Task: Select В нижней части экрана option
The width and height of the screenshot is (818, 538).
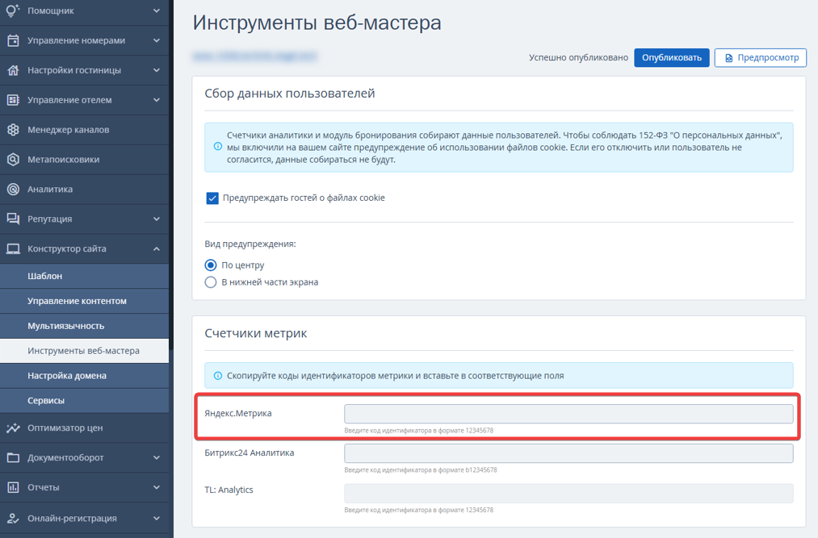Action: click(211, 282)
